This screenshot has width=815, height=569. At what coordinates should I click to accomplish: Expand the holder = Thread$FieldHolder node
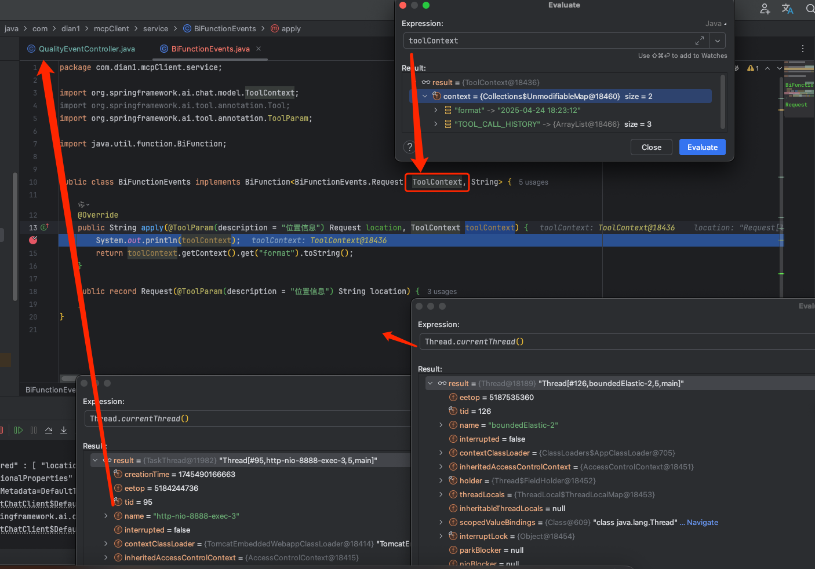coord(441,480)
